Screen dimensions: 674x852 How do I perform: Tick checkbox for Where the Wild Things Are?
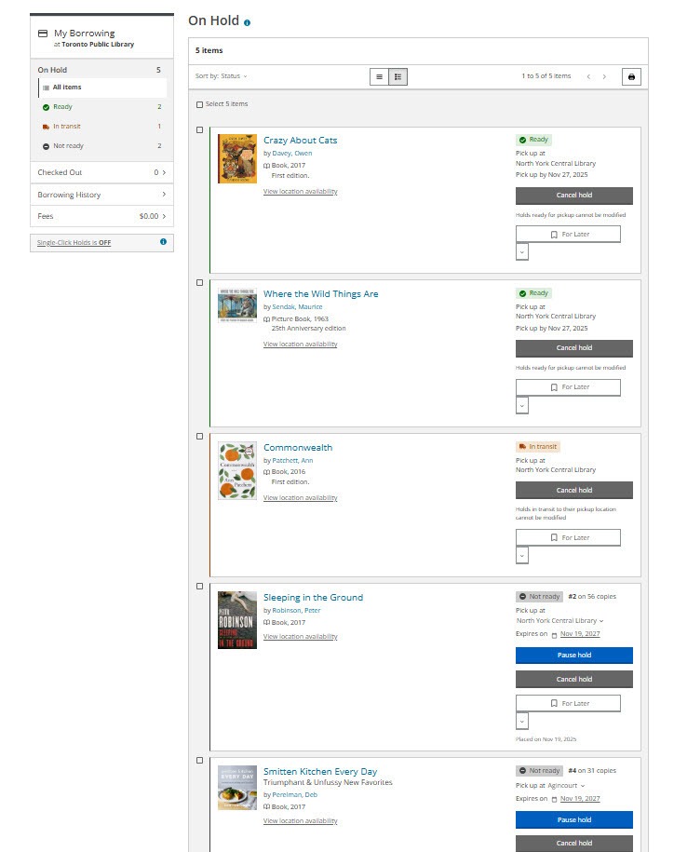click(x=199, y=282)
